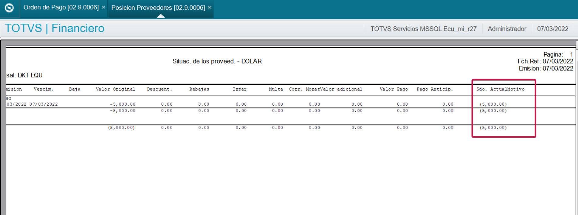Click the Administrador user label
Image resolution: width=578 pixels, height=215 pixels.
pyautogui.click(x=507, y=29)
